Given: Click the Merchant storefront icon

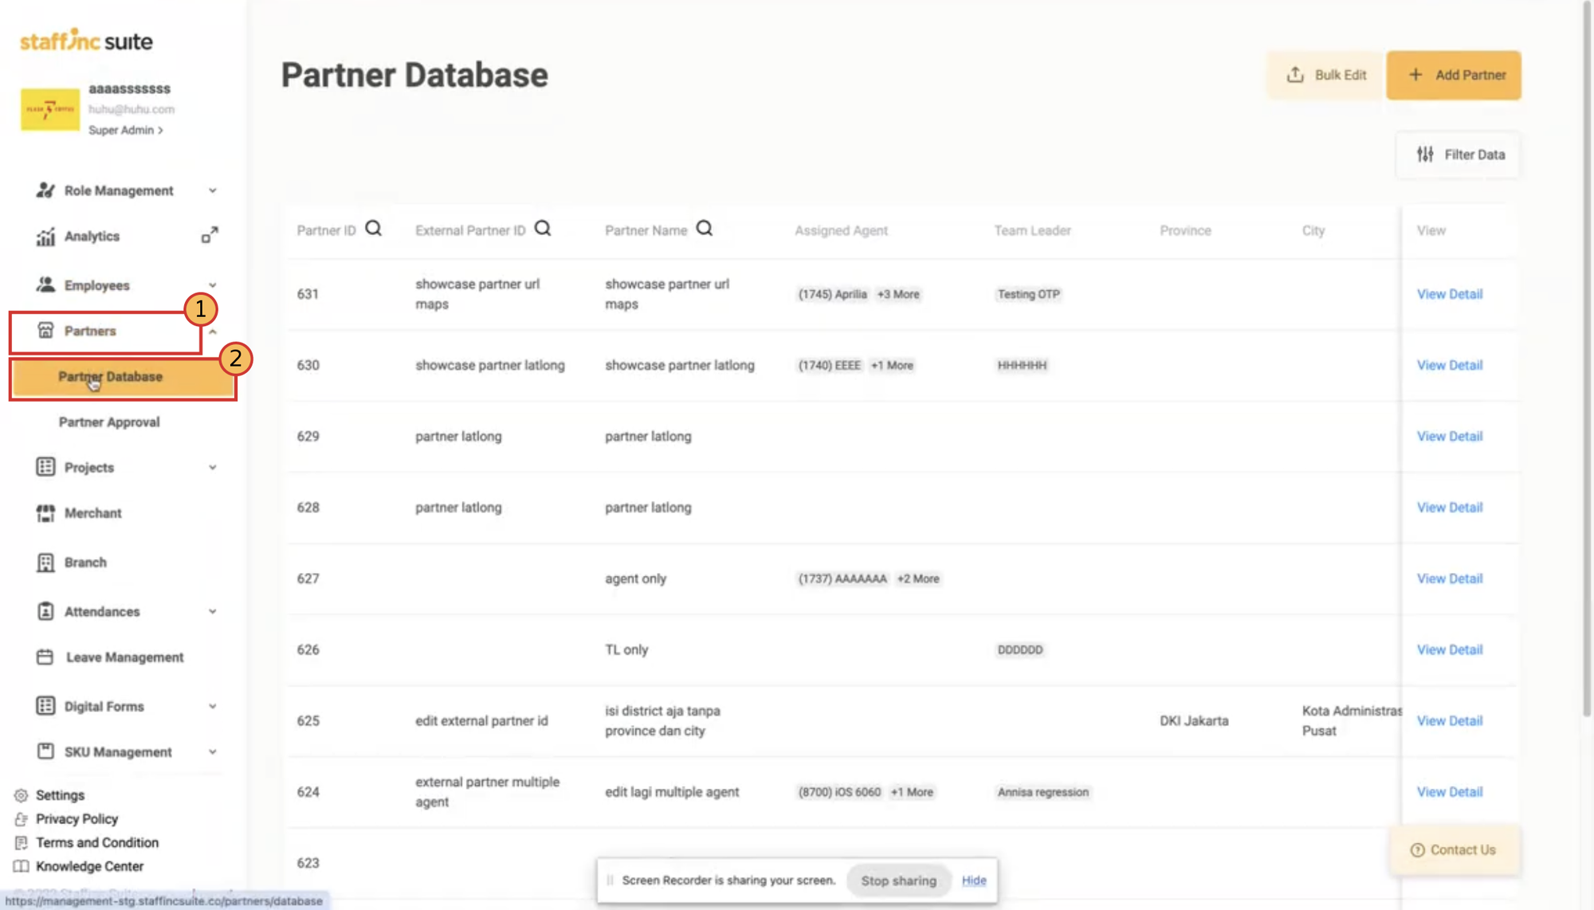Looking at the screenshot, I should click(x=45, y=513).
